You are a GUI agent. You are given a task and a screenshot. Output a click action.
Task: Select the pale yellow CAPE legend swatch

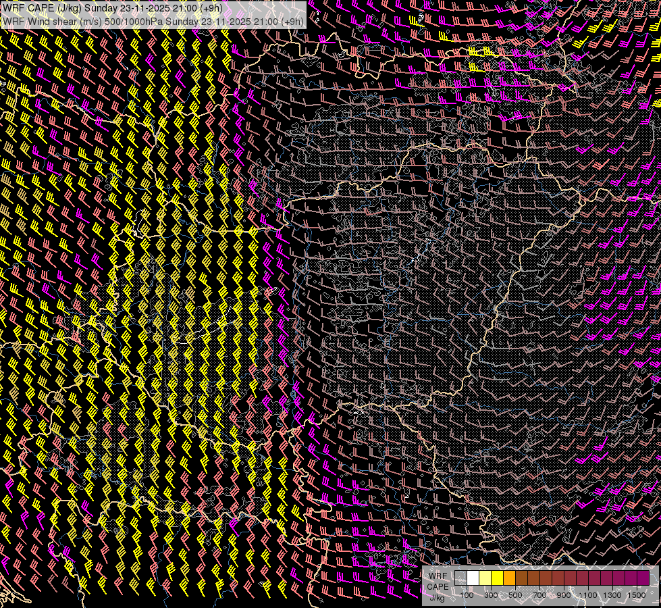click(485, 578)
